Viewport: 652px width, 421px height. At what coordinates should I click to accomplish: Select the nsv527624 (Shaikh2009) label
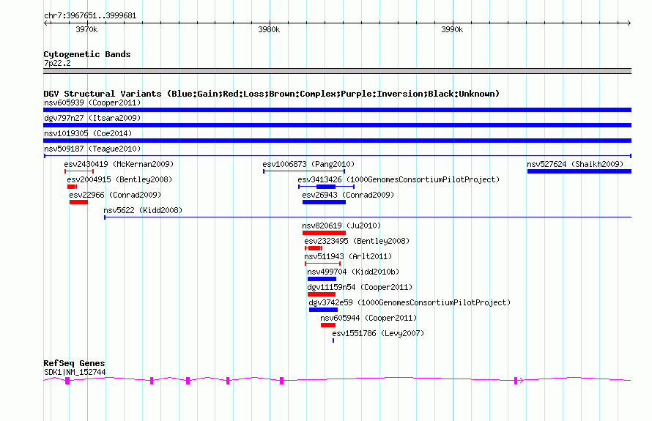tap(575, 164)
